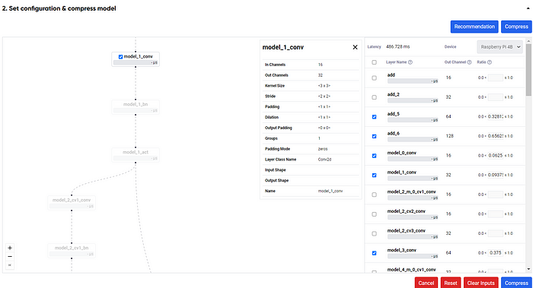Screen dimensions: 533x288
Task: Click the red Cancel button
Action: (x=426, y=283)
